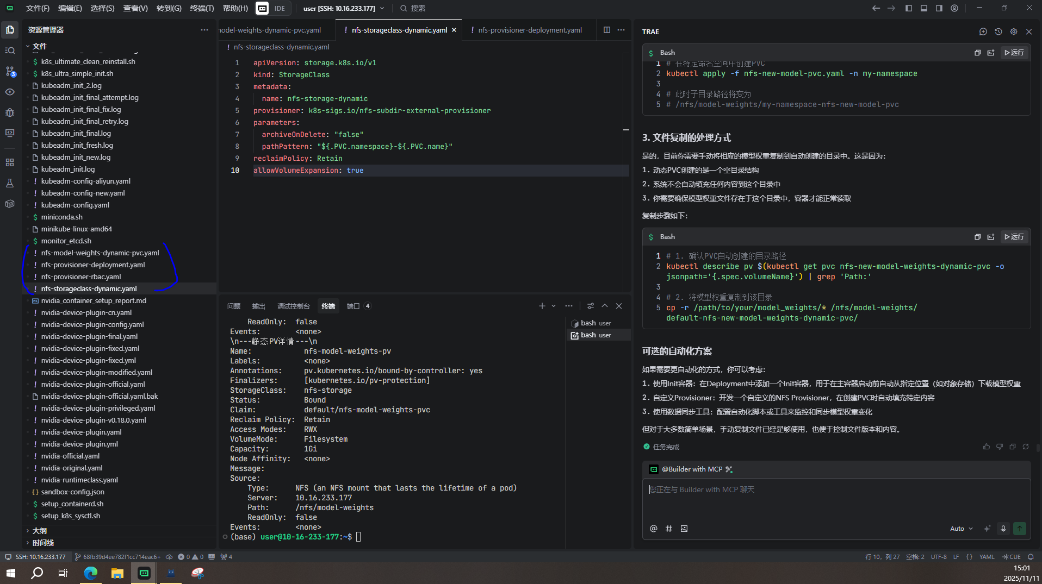Open chat history in TRAE panel

point(998,32)
